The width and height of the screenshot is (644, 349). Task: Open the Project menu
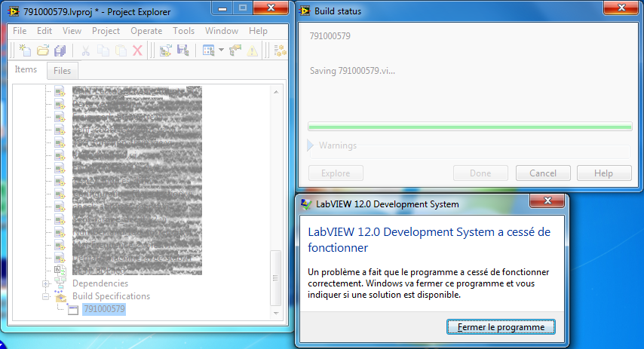pyautogui.click(x=106, y=31)
